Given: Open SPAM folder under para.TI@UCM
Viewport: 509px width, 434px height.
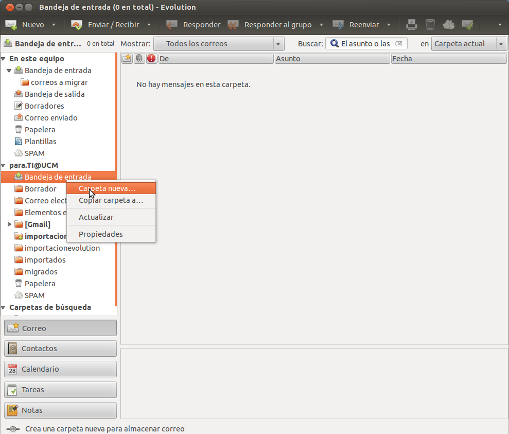Looking at the screenshot, I should tap(34, 296).
